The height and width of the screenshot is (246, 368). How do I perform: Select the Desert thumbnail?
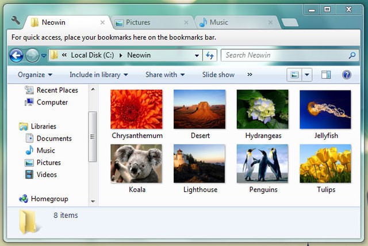coord(200,109)
